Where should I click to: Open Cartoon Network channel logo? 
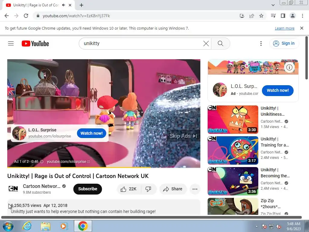[x=13, y=189]
